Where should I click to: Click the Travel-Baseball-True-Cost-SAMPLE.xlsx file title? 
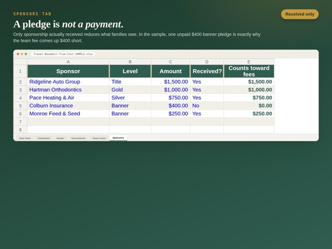click(x=63, y=54)
